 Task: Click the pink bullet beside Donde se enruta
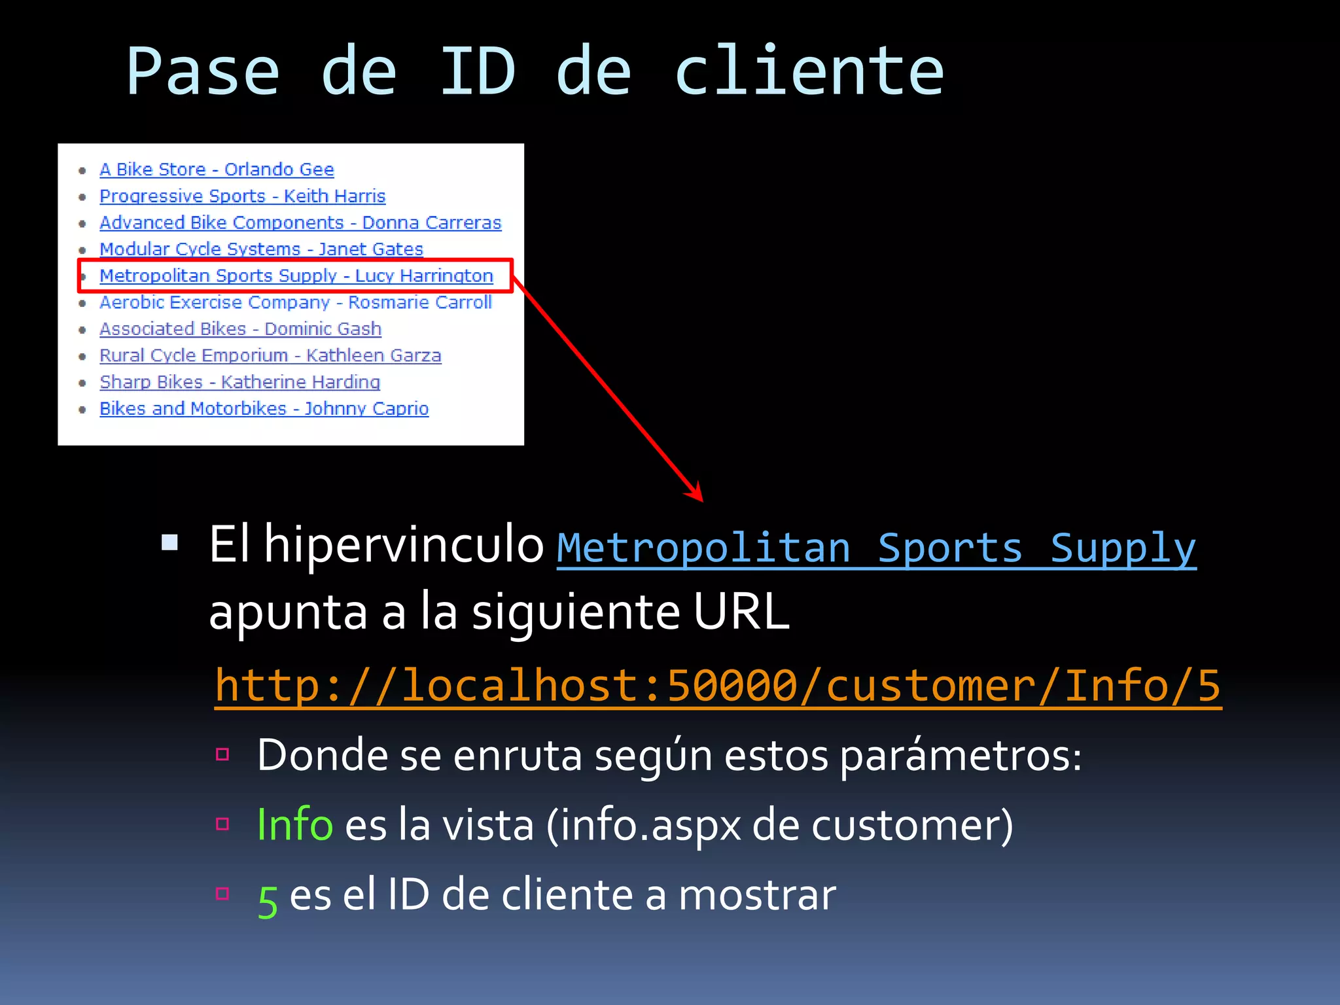(x=222, y=754)
